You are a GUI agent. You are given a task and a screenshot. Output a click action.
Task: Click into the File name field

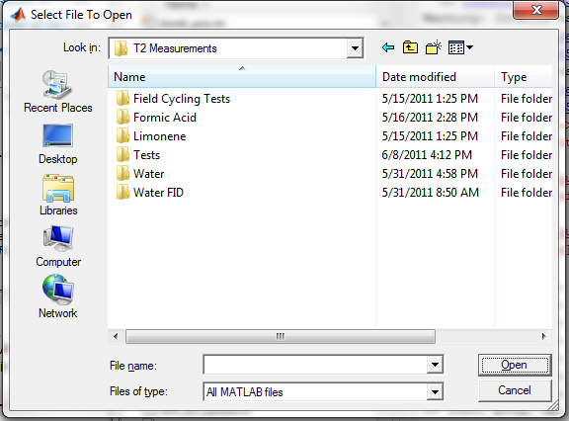coord(315,365)
